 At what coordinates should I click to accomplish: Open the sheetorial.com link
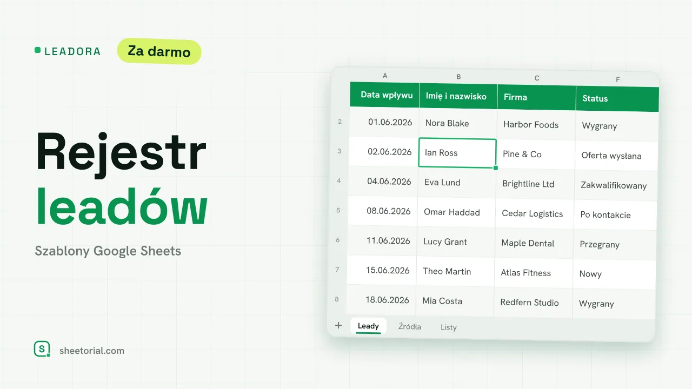click(92, 351)
